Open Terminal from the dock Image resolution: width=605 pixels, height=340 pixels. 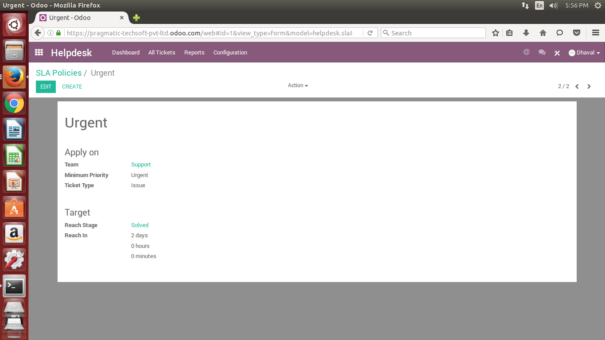(14, 286)
